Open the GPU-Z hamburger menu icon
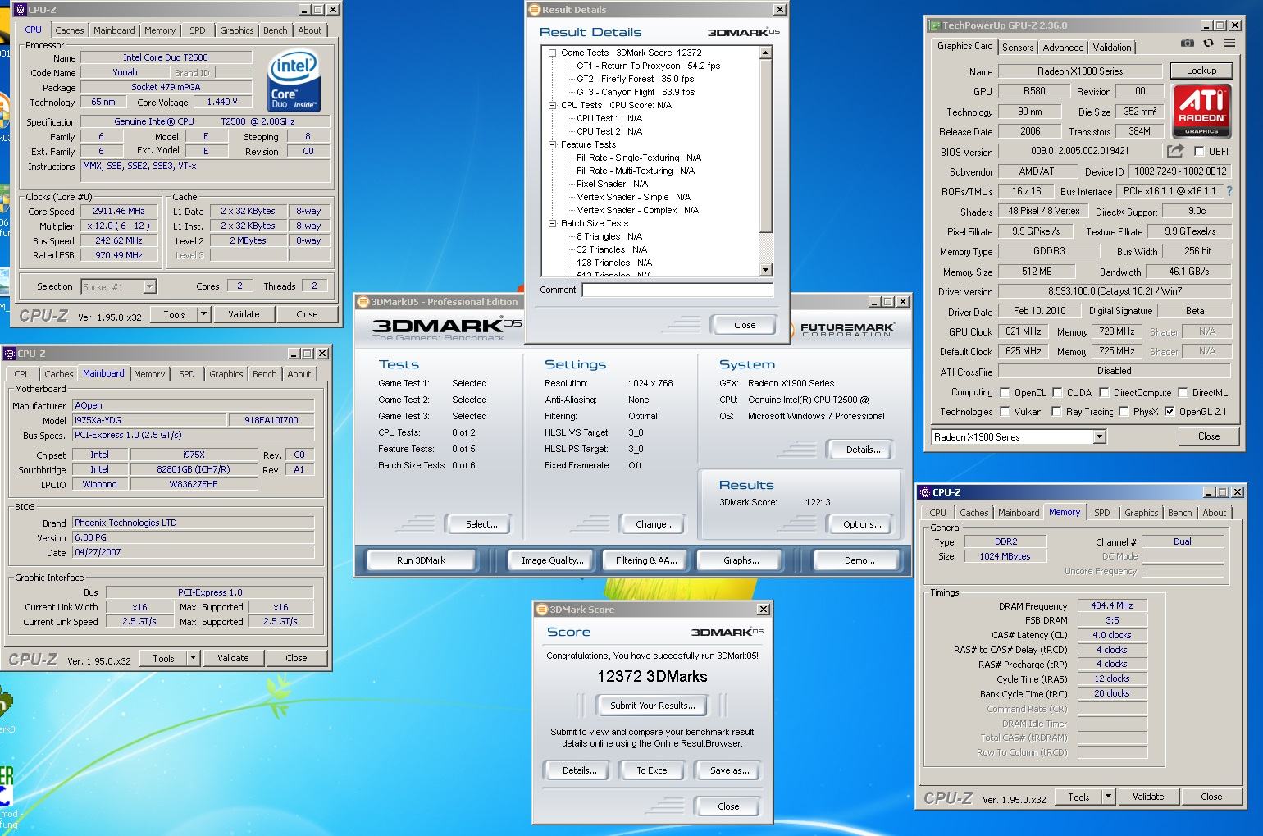This screenshot has width=1263, height=836. [1229, 43]
